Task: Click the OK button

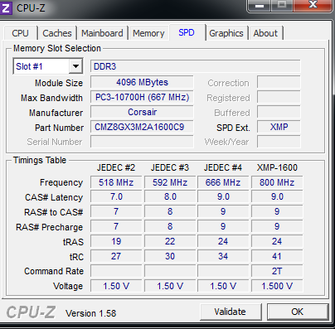Action: coord(298,312)
